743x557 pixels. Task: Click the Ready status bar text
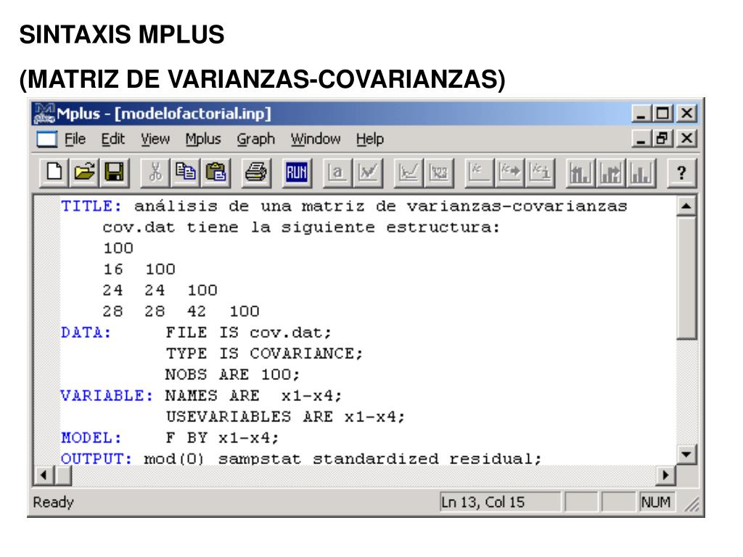pyautogui.click(x=54, y=502)
